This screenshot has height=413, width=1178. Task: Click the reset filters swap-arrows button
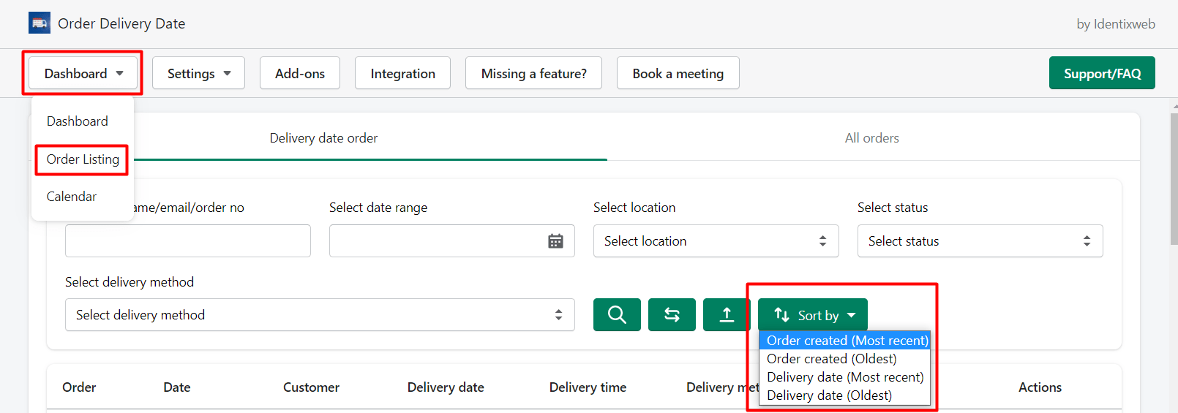pos(672,315)
